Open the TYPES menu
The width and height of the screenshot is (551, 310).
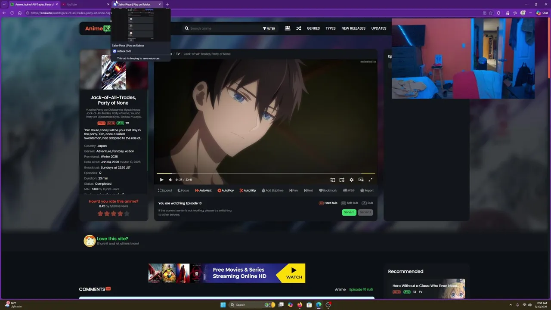tap(331, 28)
